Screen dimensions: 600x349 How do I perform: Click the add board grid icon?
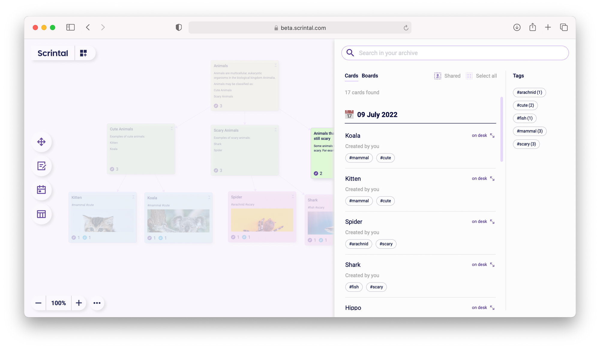(x=83, y=53)
